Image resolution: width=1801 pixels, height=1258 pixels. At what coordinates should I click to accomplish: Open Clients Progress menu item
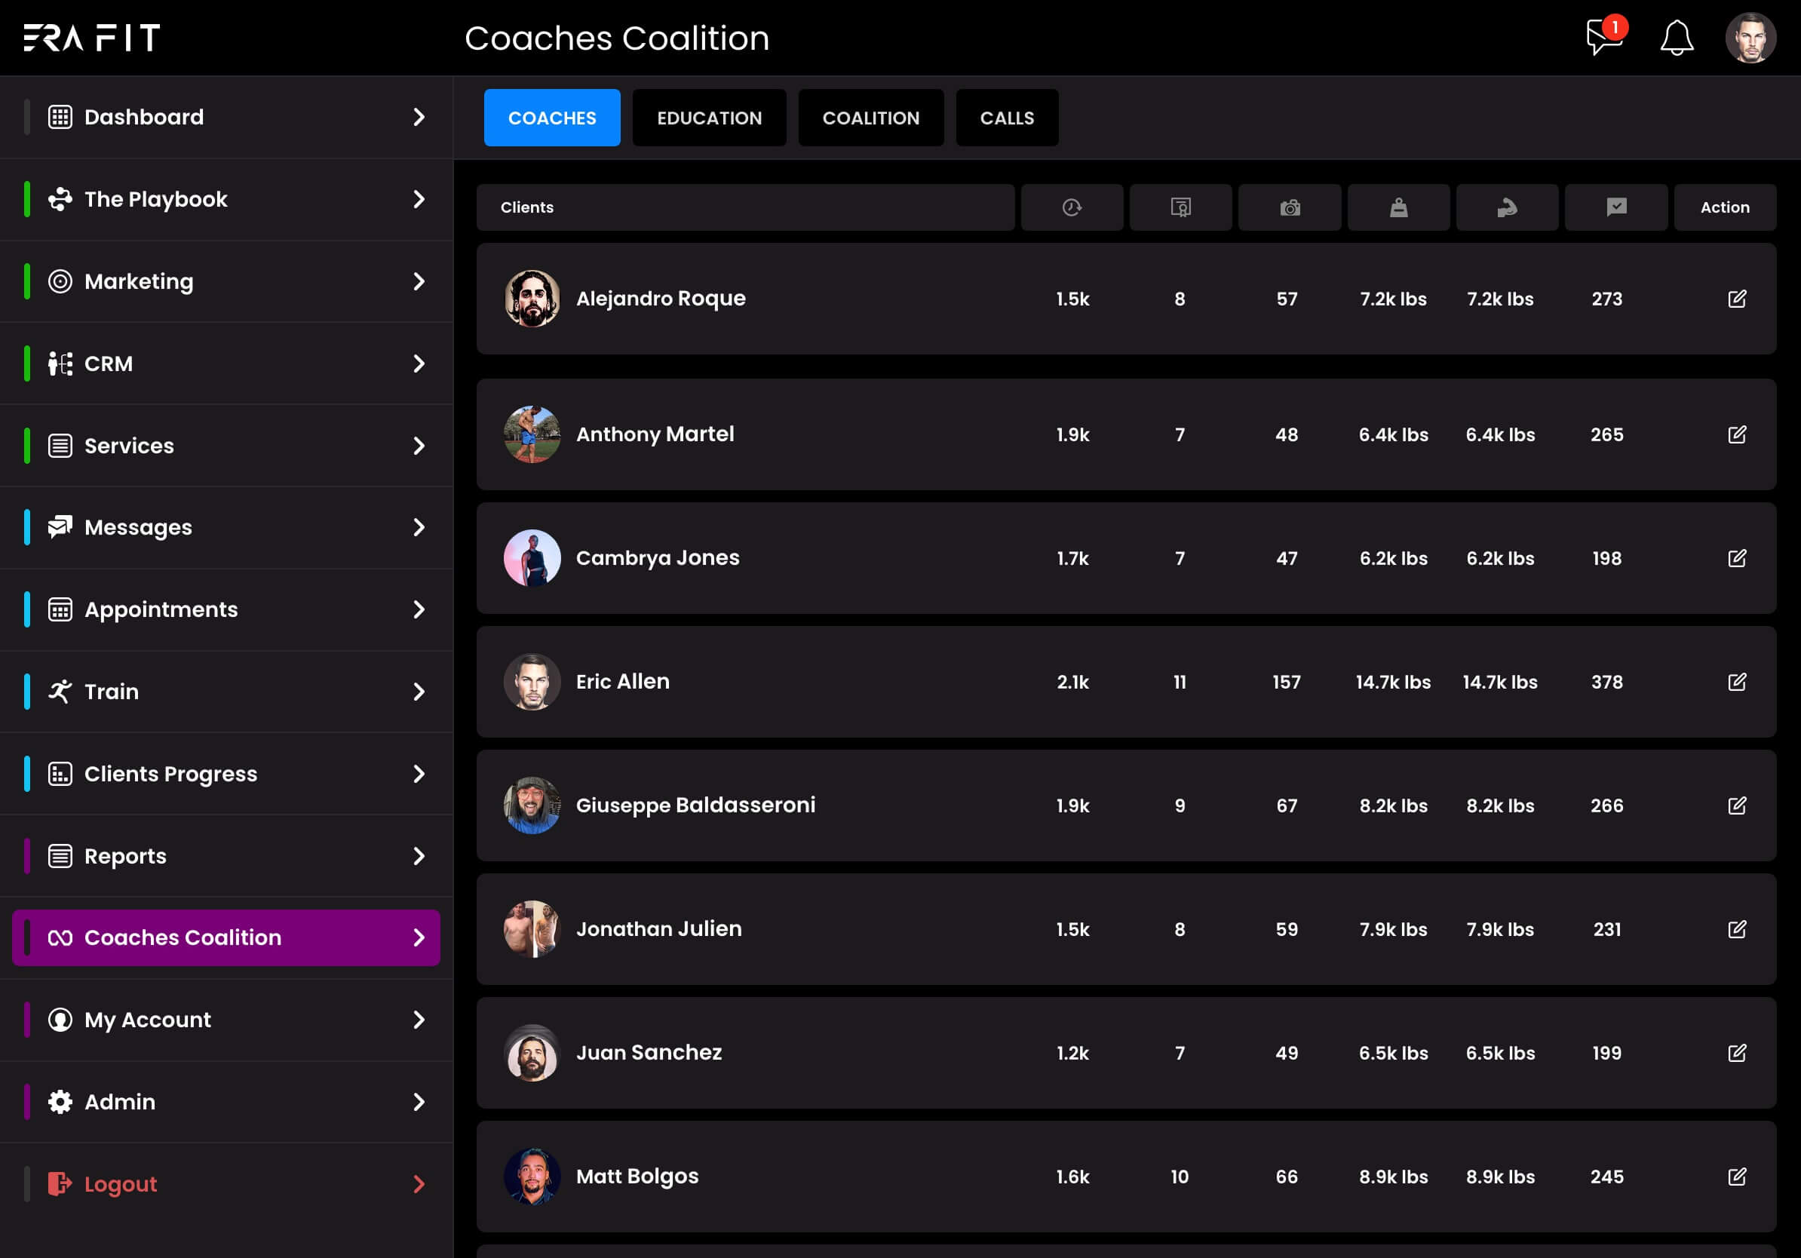coord(226,774)
